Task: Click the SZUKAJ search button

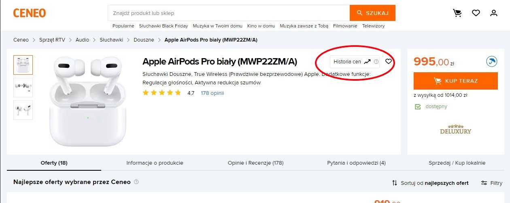Action: (x=372, y=13)
